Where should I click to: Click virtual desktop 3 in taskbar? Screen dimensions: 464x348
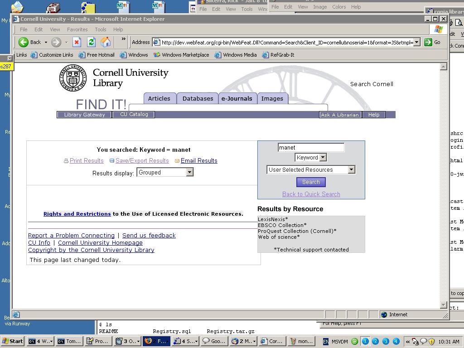click(x=386, y=341)
